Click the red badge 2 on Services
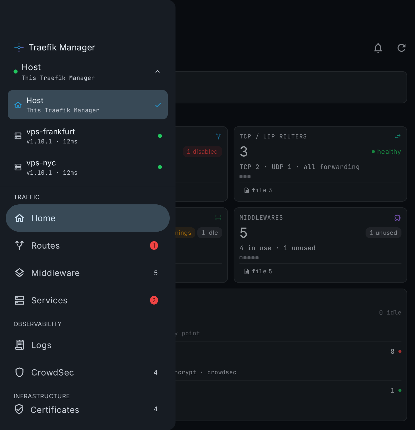 point(154,300)
